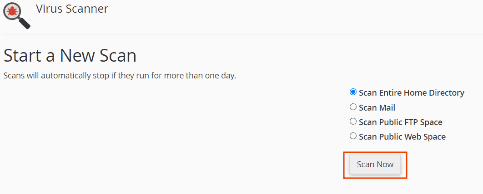
Task: Click the 'Virus Scanner' page title
Action: (x=72, y=9)
